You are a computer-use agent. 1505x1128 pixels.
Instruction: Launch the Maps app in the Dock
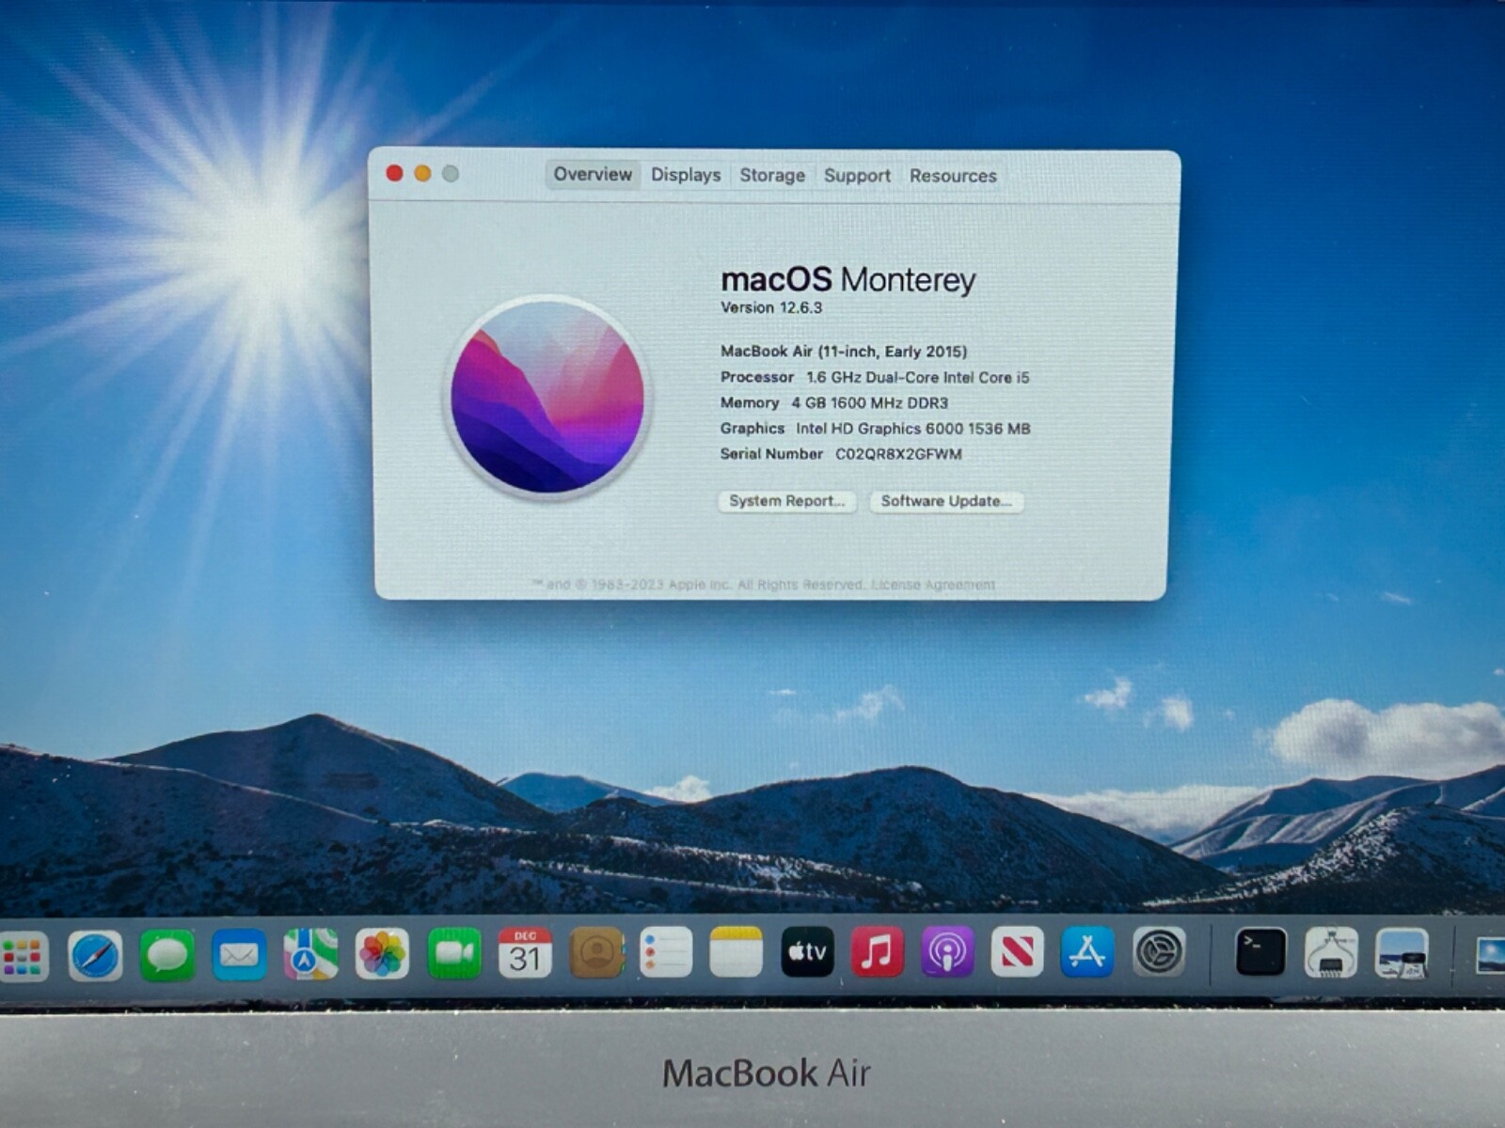click(310, 954)
